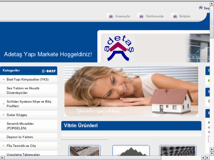This screenshot has width=214, height=160.
Task: Open the Hakkımızda menu item
Action: (x=155, y=16)
